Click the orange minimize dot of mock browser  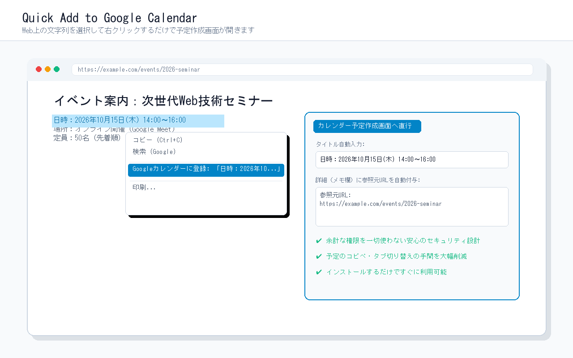[x=48, y=69]
